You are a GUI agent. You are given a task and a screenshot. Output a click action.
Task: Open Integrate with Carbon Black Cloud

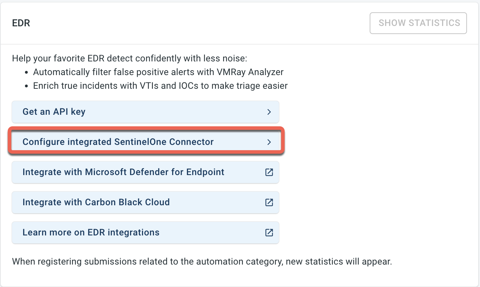pyautogui.click(x=145, y=202)
